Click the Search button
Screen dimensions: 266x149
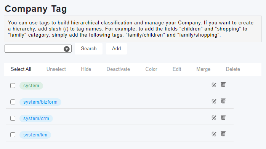88,49
